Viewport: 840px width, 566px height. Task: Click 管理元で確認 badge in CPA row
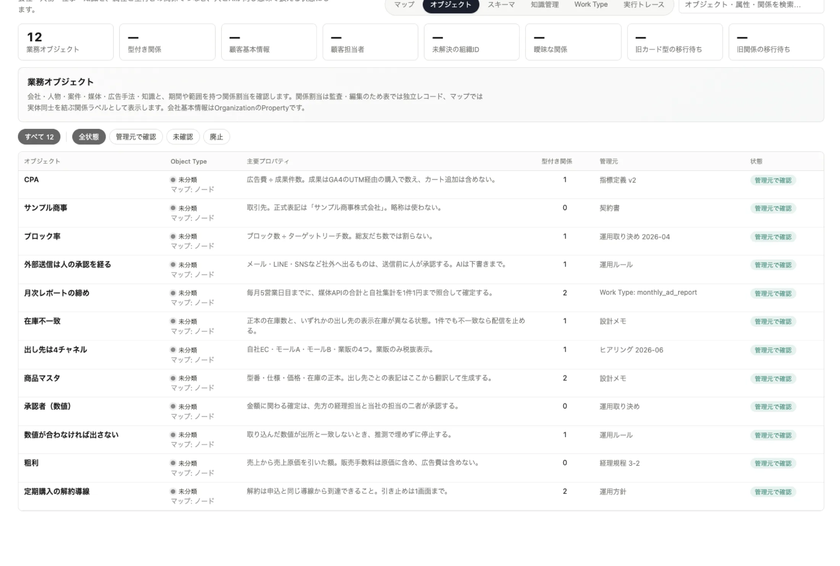pos(773,180)
